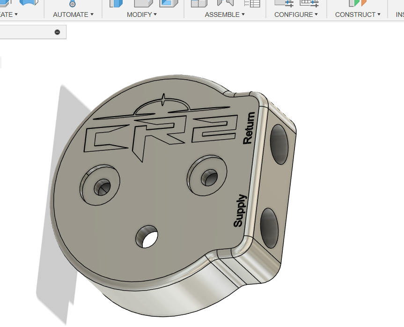Select the Supply port hole on model
Screen dimensions: 404x327
269,228
